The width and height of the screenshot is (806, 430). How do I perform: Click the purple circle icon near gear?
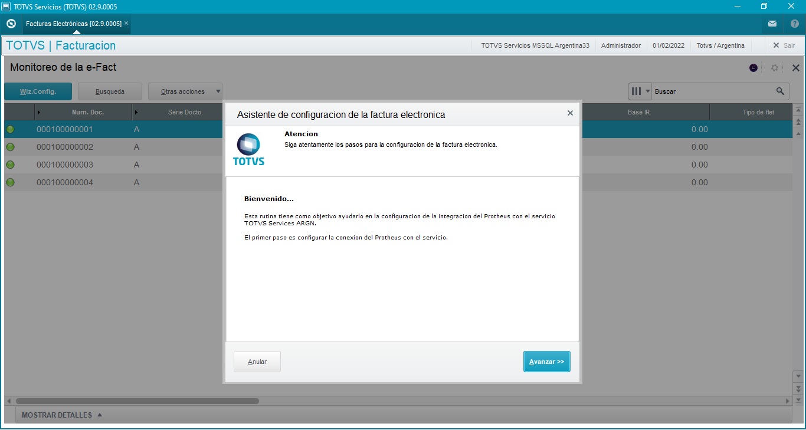click(753, 68)
